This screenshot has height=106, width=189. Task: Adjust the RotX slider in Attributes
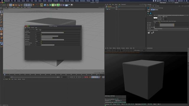[174, 24]
